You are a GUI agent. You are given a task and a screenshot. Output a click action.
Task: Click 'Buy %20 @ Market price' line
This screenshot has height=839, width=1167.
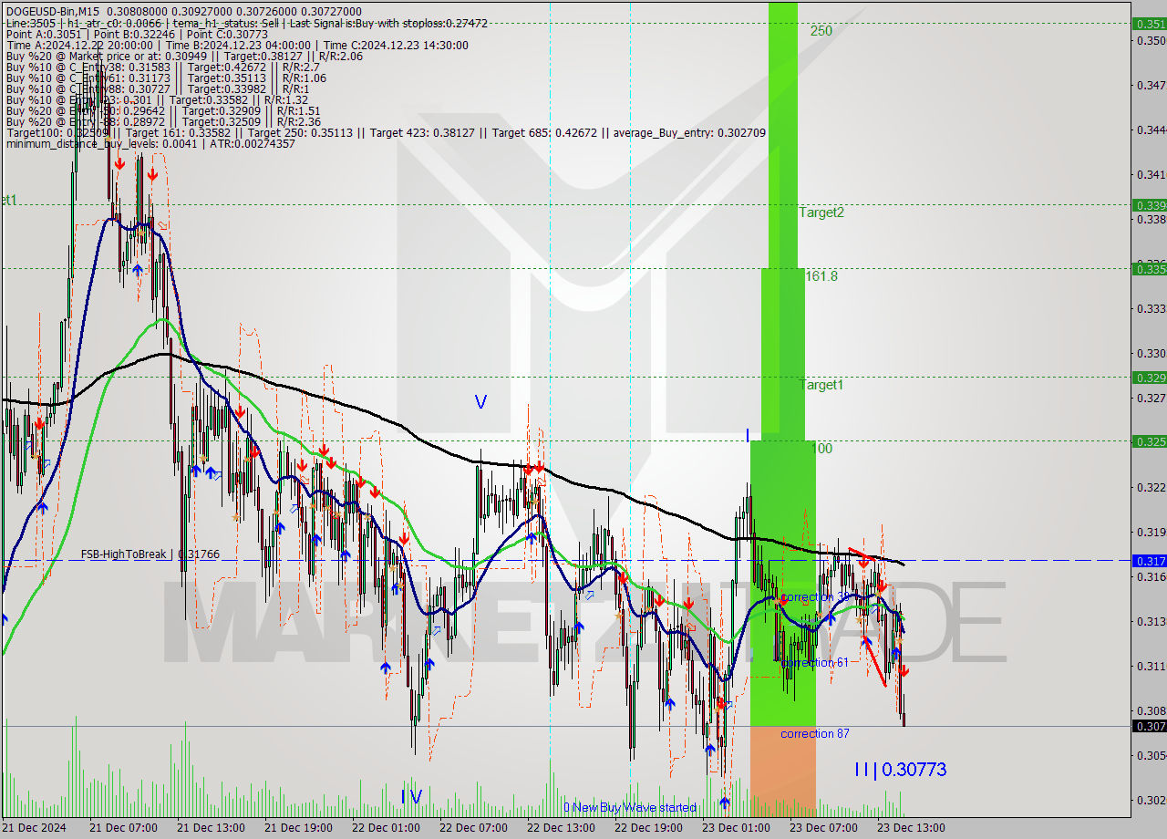pos(184,56)
